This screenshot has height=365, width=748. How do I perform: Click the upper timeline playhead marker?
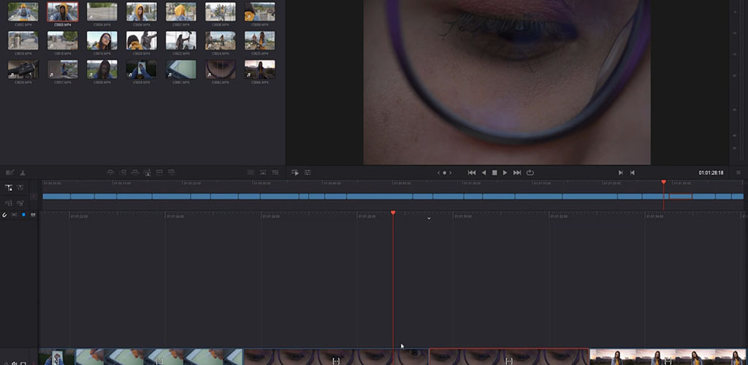click(663, 182)
